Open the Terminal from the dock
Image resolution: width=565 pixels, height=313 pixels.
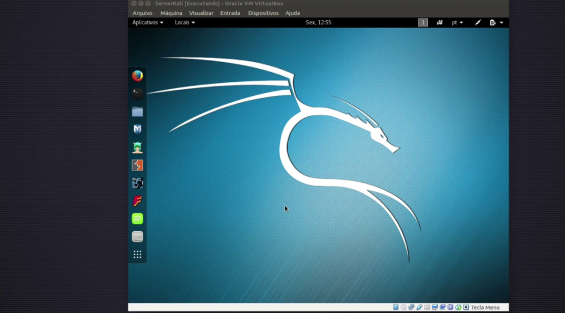(x=137, y=94)
